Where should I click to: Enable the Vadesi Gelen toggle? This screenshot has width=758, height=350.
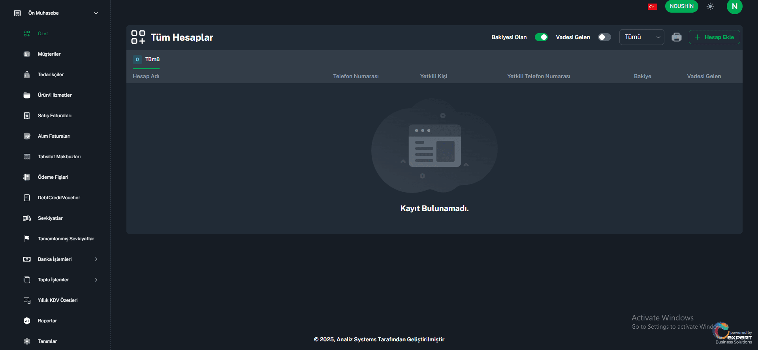[604, 37]
